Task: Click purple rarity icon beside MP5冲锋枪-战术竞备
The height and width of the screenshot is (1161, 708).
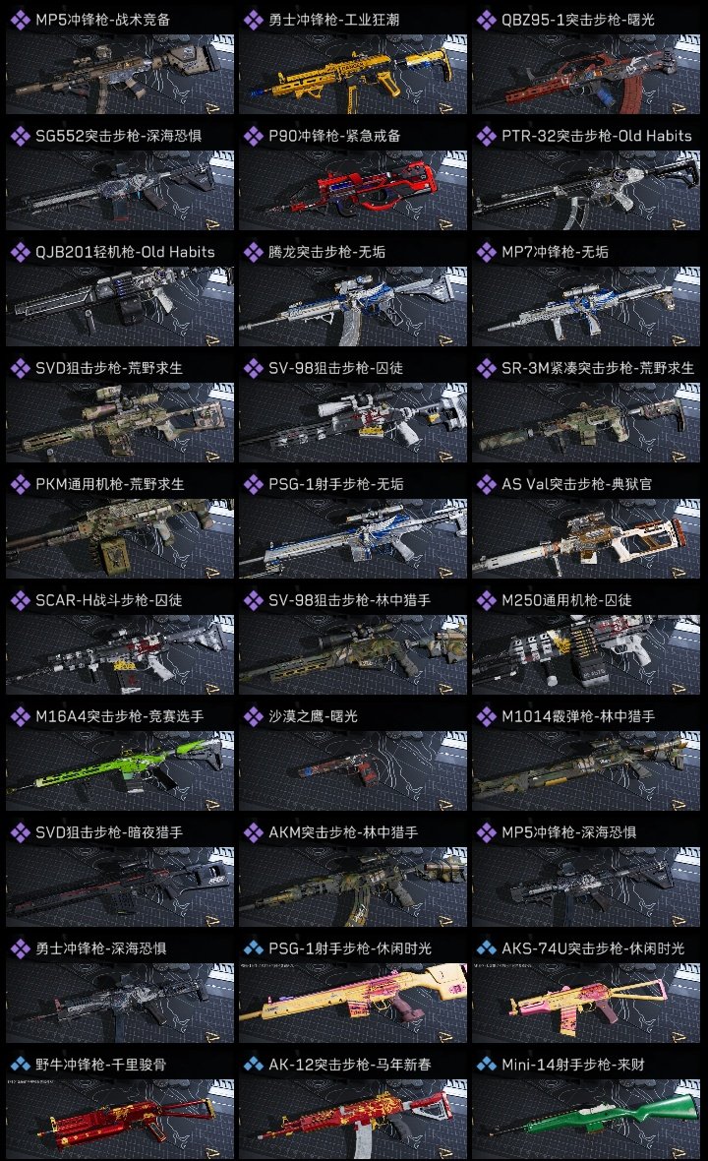Action: [20, 20]
